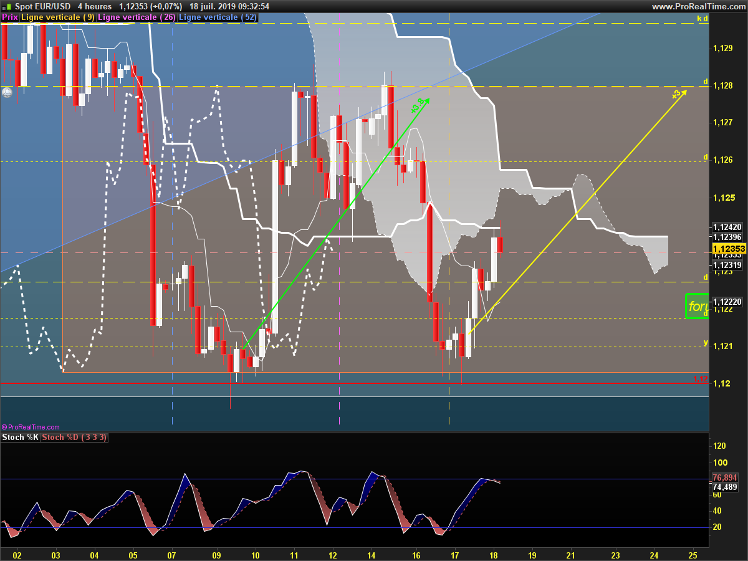Click the 1,12319 price tag on the axis
Screen dimensions: 748x561
727,265
